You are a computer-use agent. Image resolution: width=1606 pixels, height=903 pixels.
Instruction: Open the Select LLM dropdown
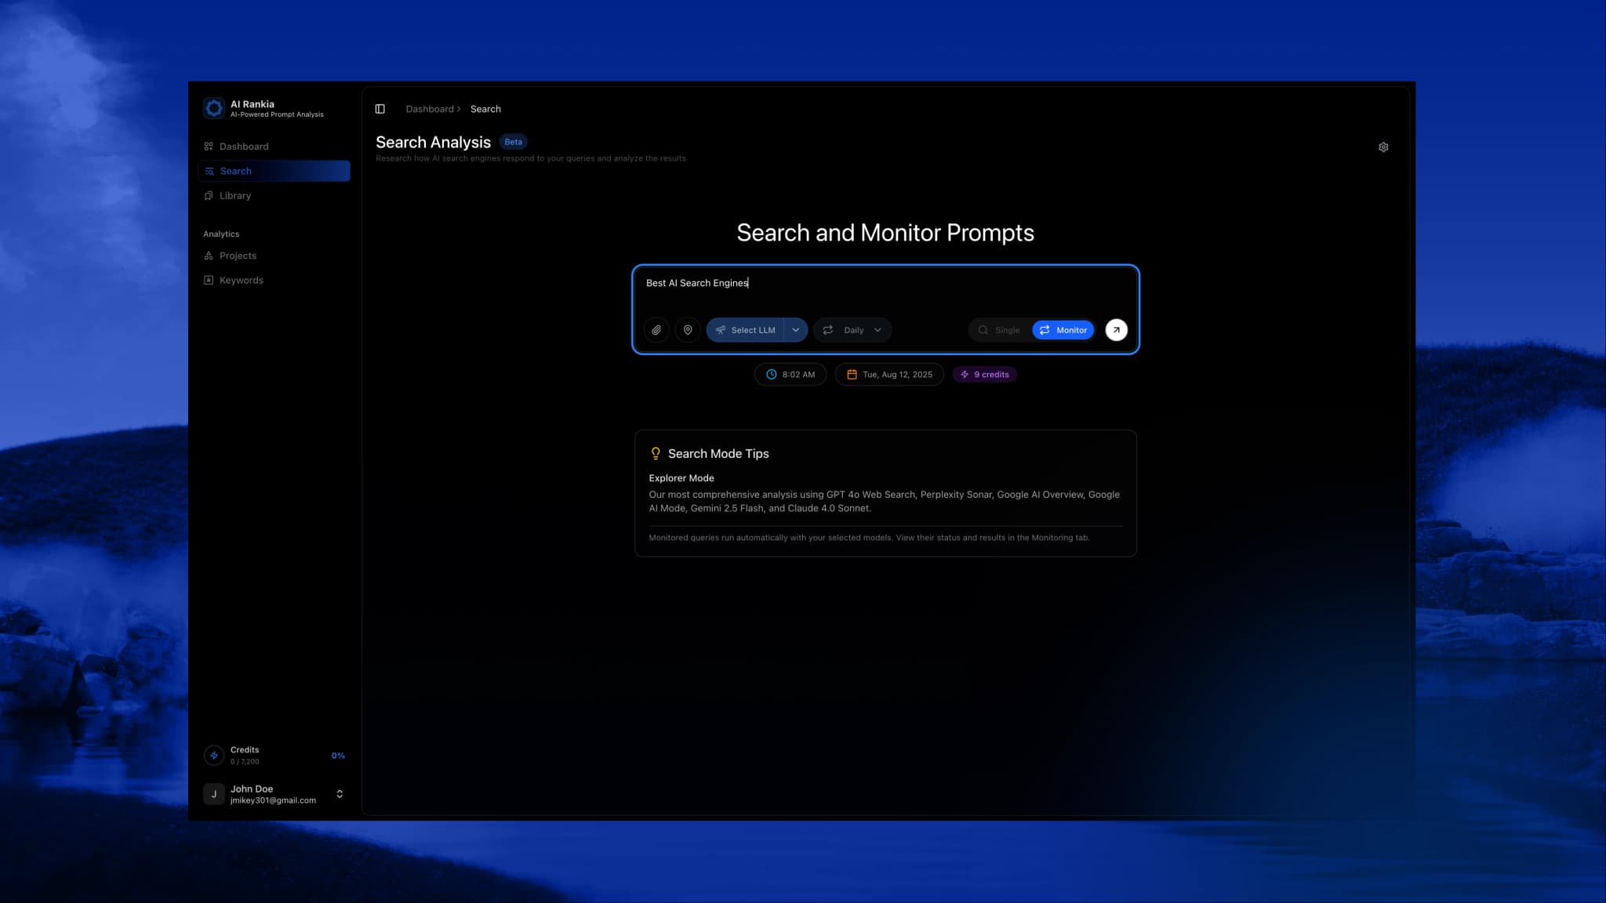(x=747, y=330)
